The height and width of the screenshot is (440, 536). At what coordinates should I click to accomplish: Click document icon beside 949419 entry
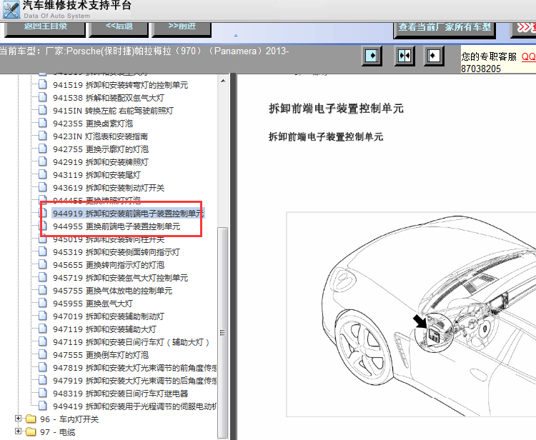tap(43, 406)
